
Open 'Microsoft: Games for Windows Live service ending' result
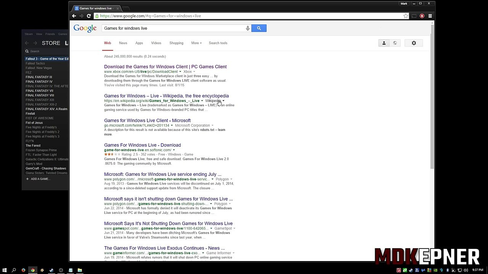163,174
